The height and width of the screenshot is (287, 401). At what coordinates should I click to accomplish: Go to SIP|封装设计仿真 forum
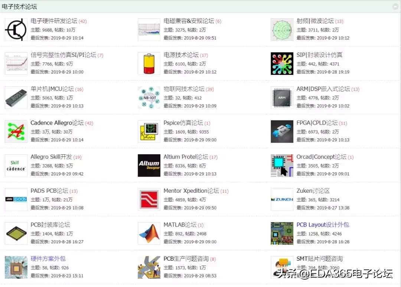point(319,55)
